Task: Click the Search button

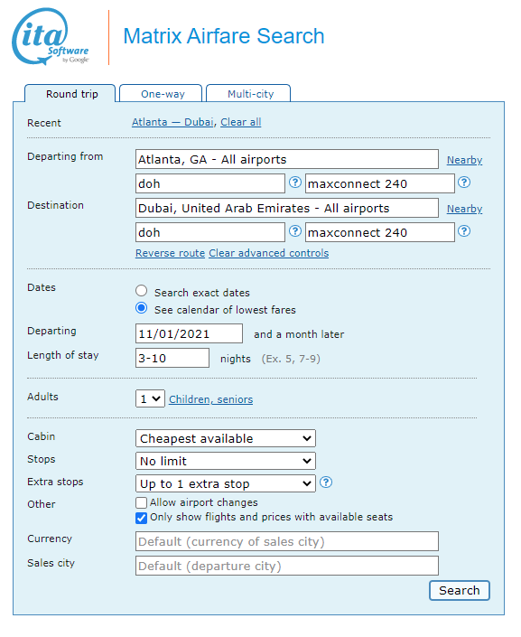Action: point(460,590)
